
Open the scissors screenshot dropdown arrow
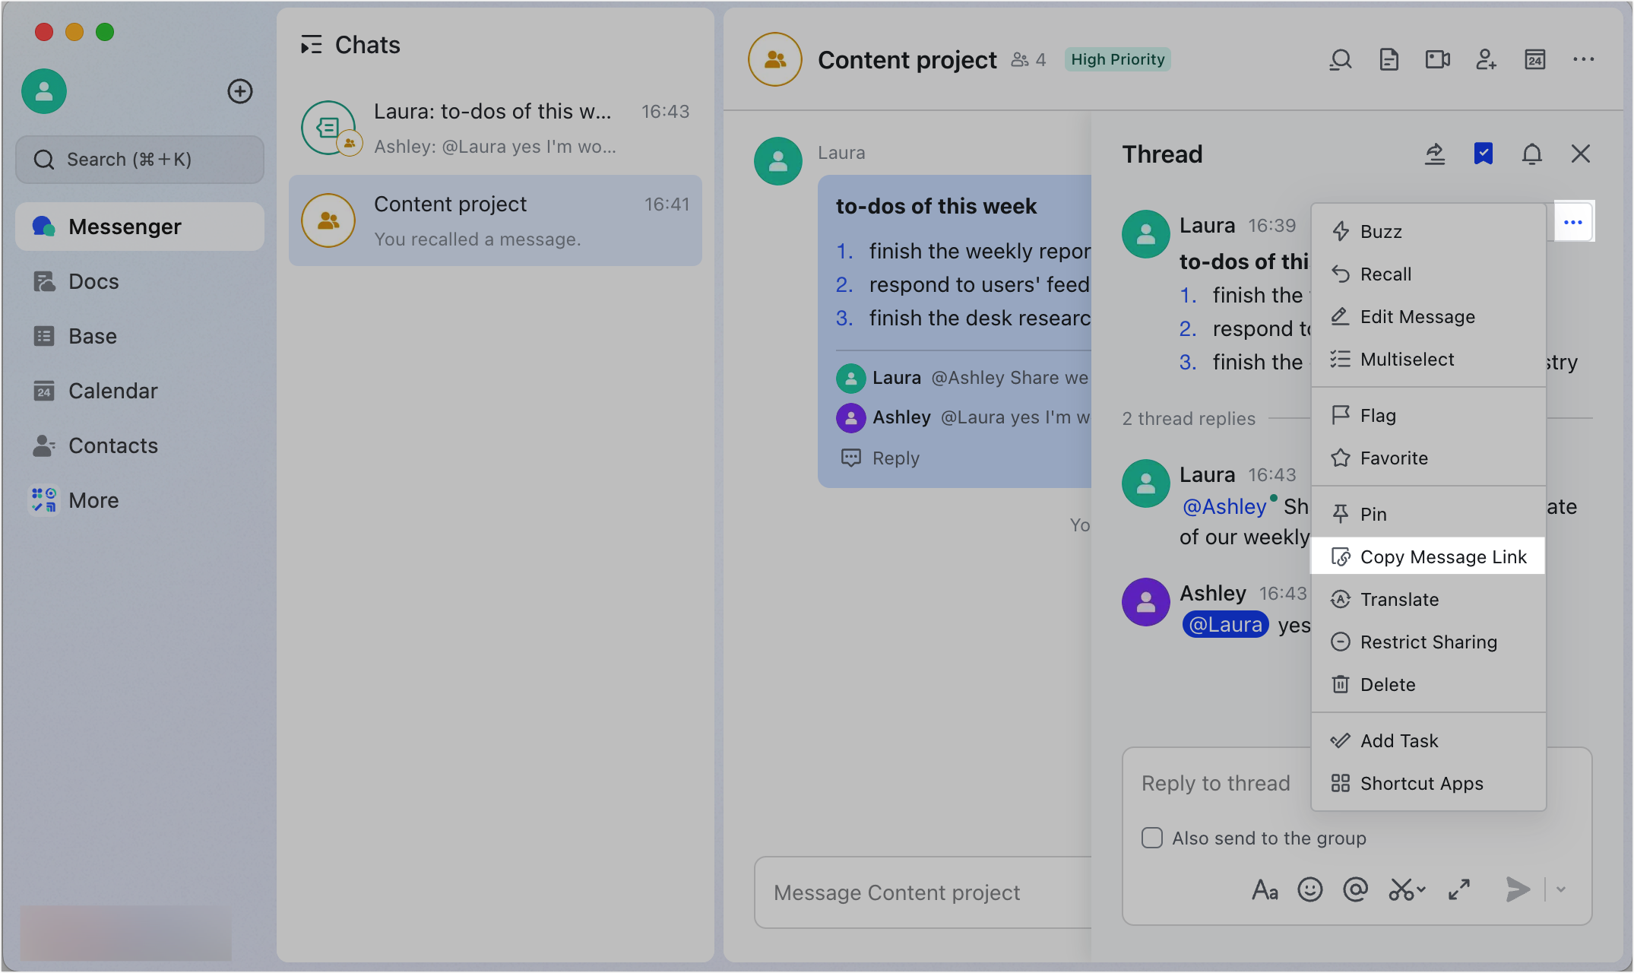pos(1421,889)
